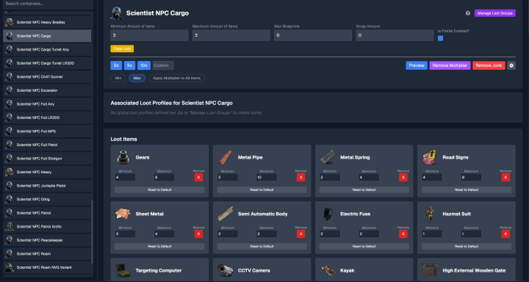The image size is (529, 282).
Task: Open Scientist NPC Excavator container
Action: 47,90
